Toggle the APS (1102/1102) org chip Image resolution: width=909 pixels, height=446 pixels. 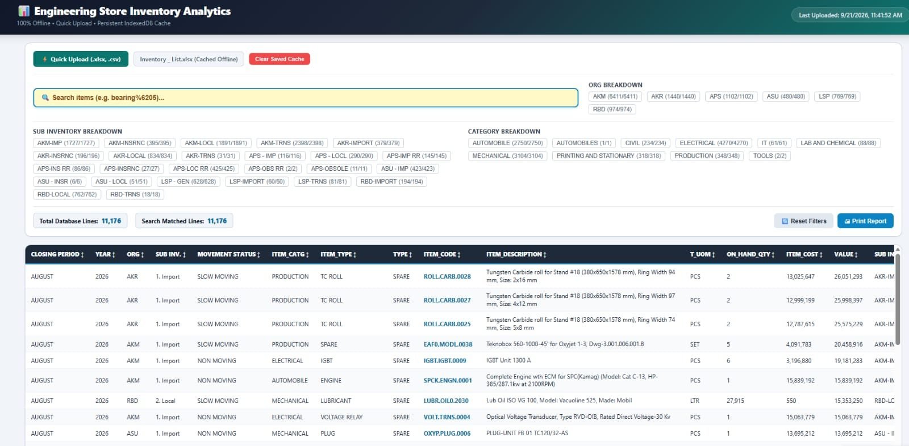[731, 96]
